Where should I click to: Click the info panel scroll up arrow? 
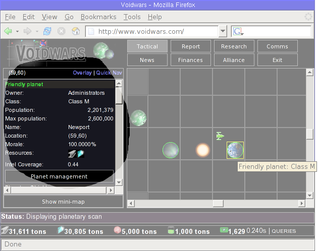(x=119, y=83)
